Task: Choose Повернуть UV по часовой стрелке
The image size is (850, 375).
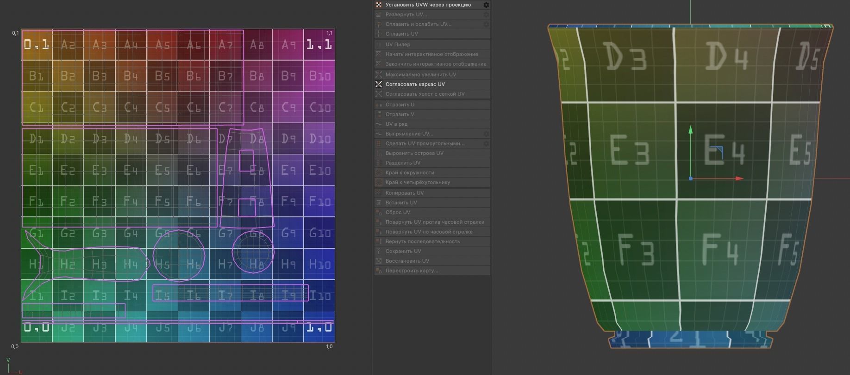Action: 432,232
